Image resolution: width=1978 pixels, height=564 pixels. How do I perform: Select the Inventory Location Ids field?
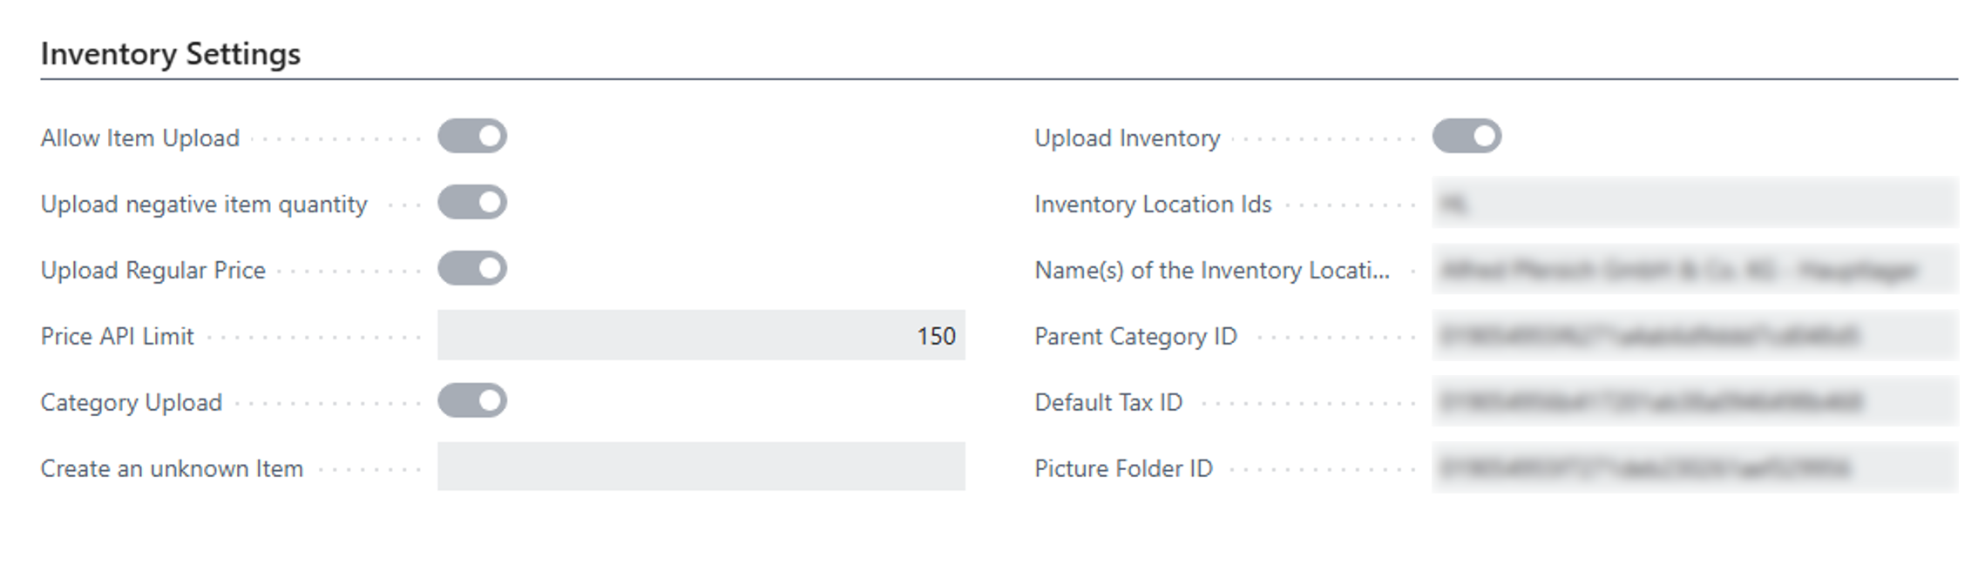(1695, 203)
